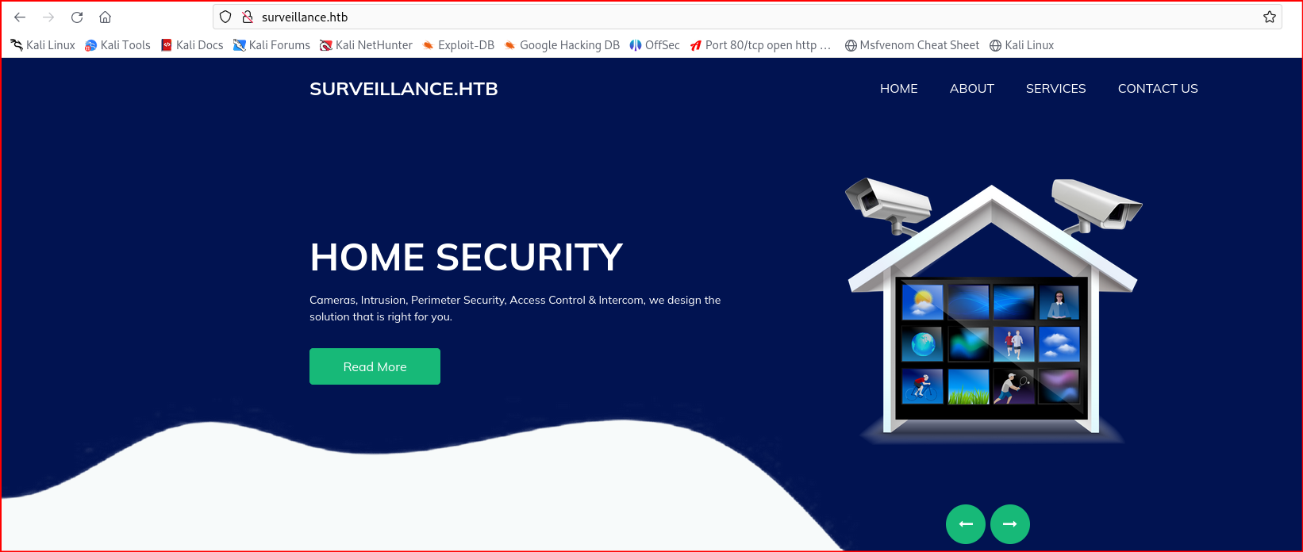Open the CONTACT US navigation link
Image resolution: width=1303 pixels, height=552 pixels.
1158,89
